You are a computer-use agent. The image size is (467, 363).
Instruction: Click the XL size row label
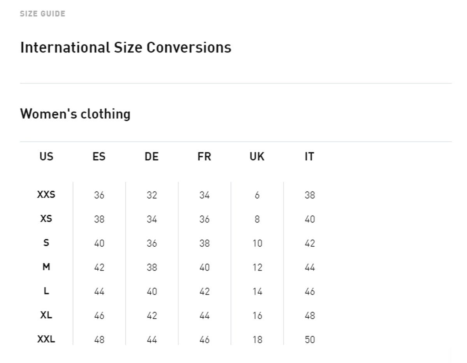(46, 315)
